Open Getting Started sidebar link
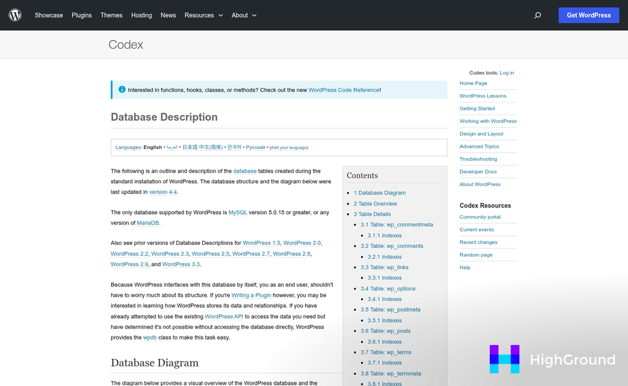Viewport: 628px width, 386px height. coord(477,109)
